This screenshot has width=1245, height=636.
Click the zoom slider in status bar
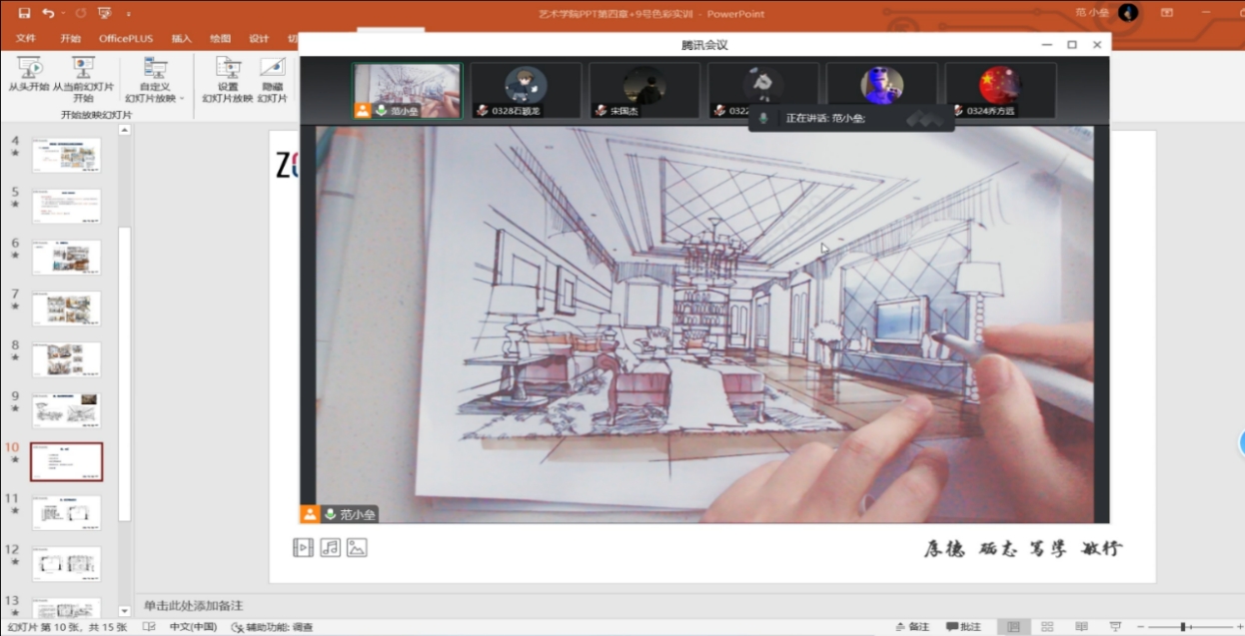(1183, 627)
